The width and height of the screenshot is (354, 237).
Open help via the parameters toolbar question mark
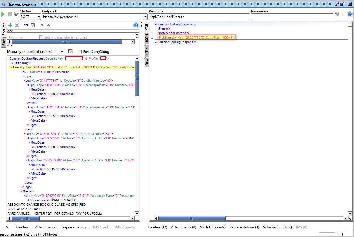point(136,25)
